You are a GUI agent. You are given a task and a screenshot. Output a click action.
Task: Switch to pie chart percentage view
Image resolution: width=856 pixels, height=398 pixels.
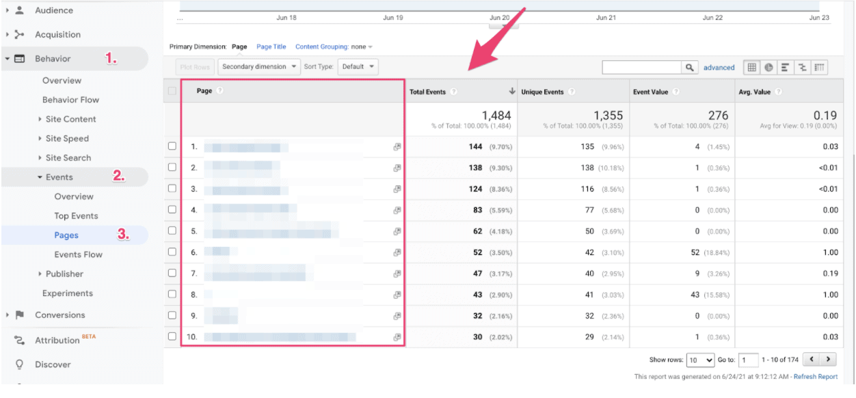[x=768, y=67]
